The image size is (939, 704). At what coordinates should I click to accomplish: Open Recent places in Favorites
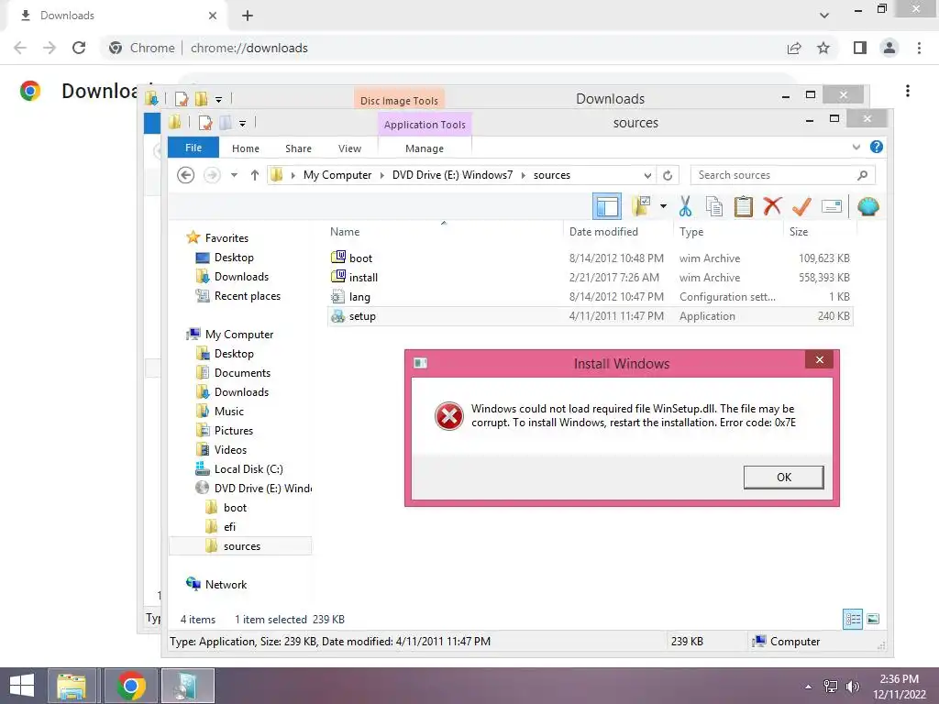pyautogui.click(x=247, y=296)
